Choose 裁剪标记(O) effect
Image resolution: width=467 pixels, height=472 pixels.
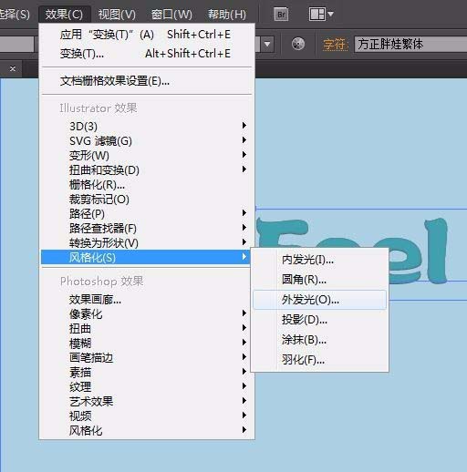147,199
